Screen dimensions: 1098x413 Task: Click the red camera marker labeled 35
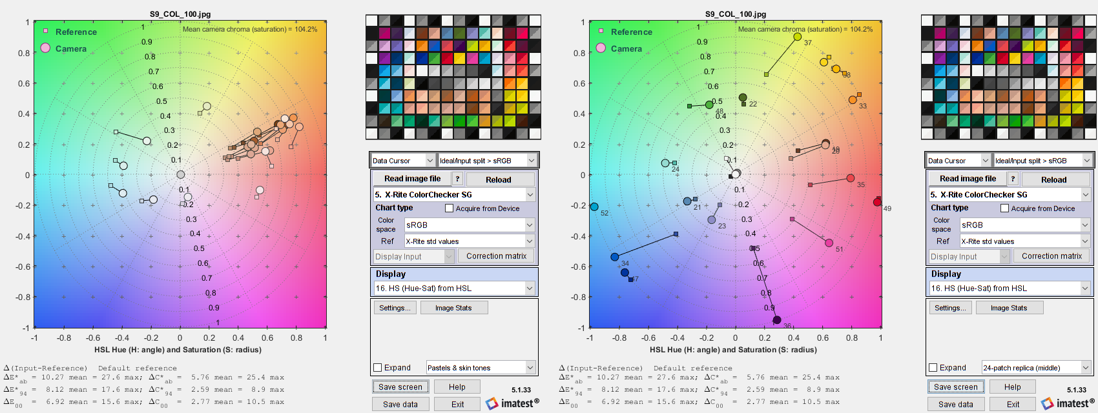(x=851, y=178)
